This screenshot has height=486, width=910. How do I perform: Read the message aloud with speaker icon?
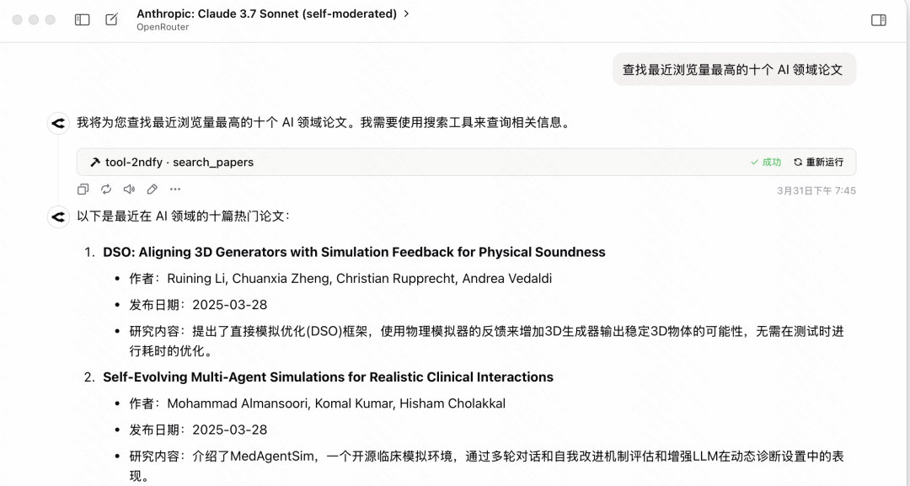coord(129,189)
